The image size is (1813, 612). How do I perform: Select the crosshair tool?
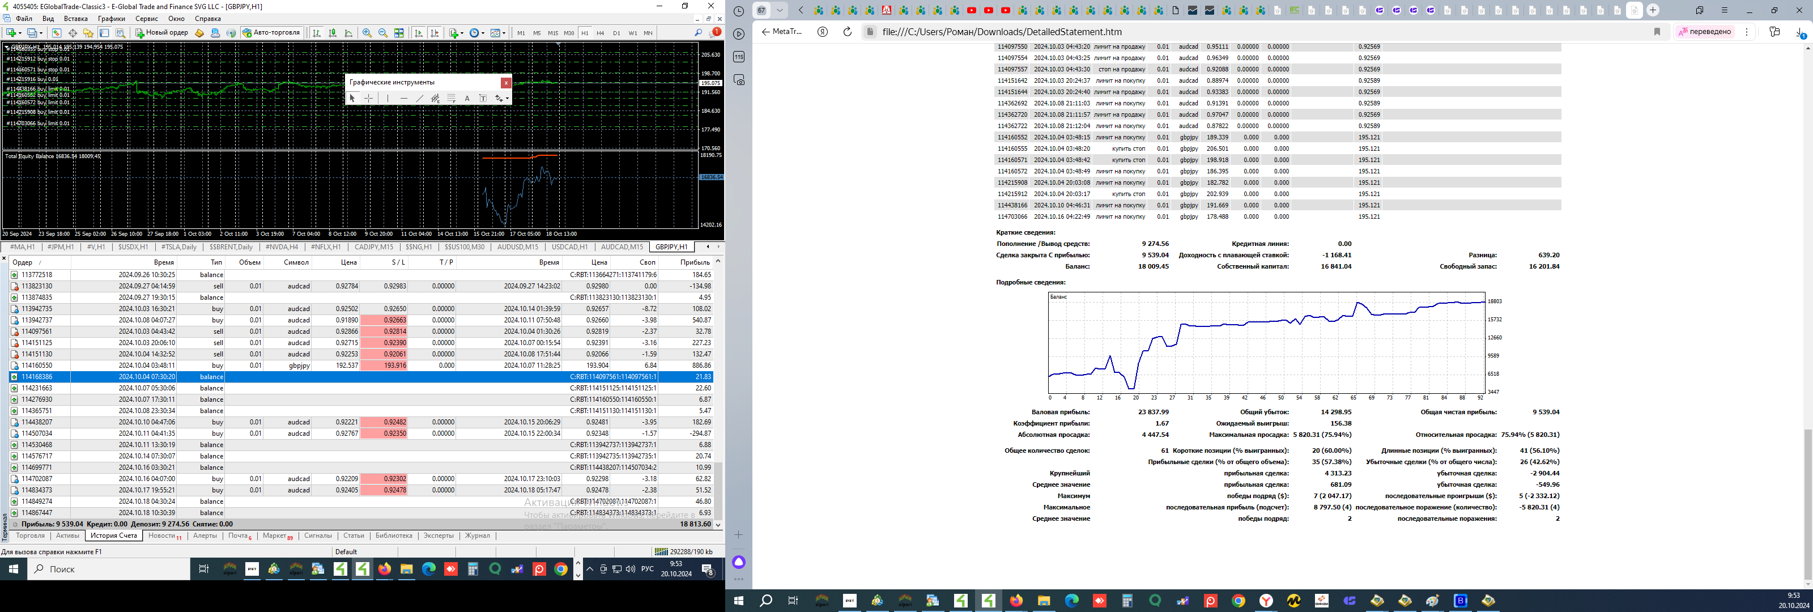tap(368, 99)
